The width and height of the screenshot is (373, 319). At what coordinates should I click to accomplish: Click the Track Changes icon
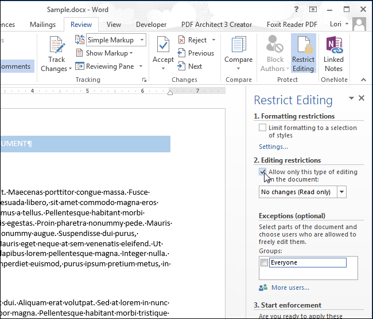point(57,44)
